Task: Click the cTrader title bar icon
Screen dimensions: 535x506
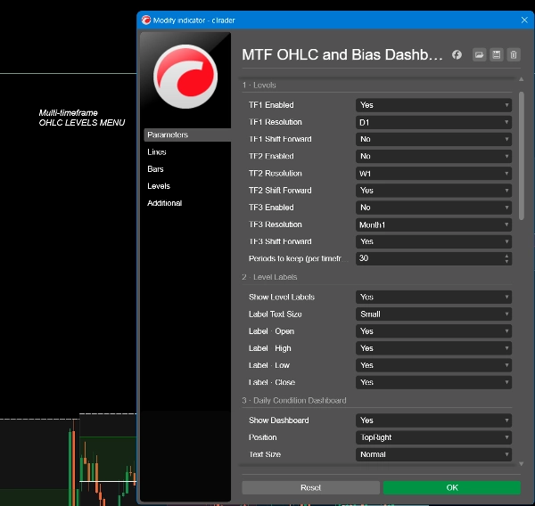Action: click(146, 20)
